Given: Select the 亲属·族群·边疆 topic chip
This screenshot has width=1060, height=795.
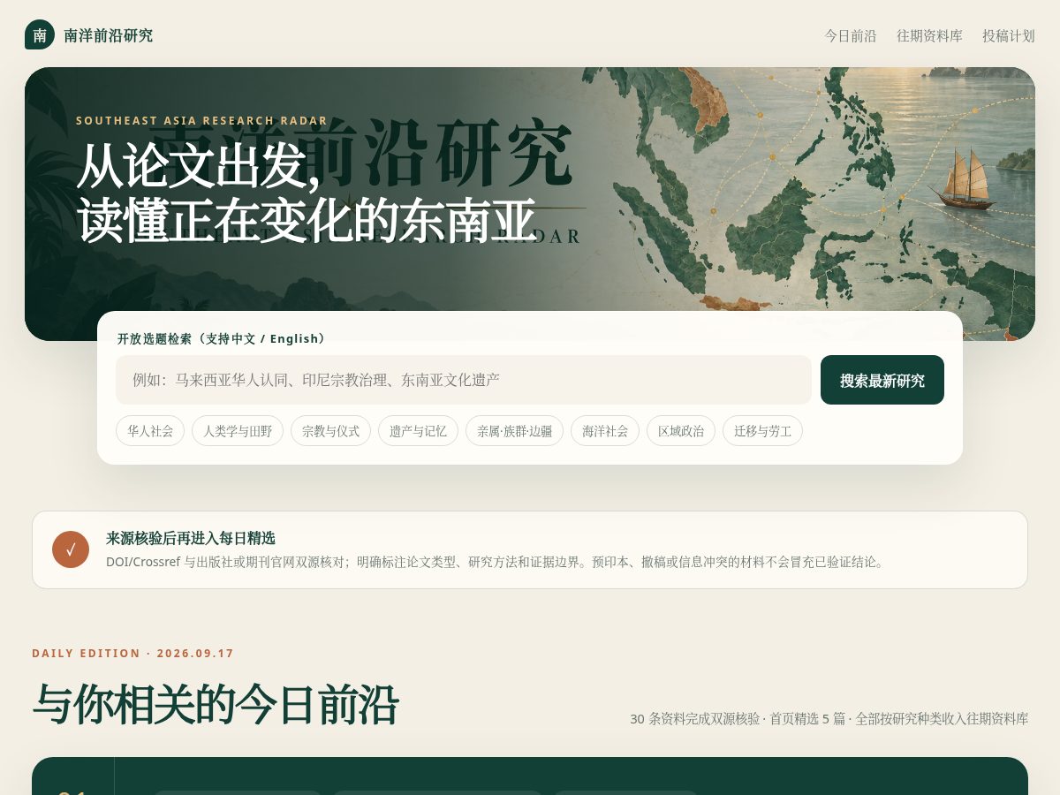Looking at the screenshot, I should pyautogui.click(x=514, y=431).
